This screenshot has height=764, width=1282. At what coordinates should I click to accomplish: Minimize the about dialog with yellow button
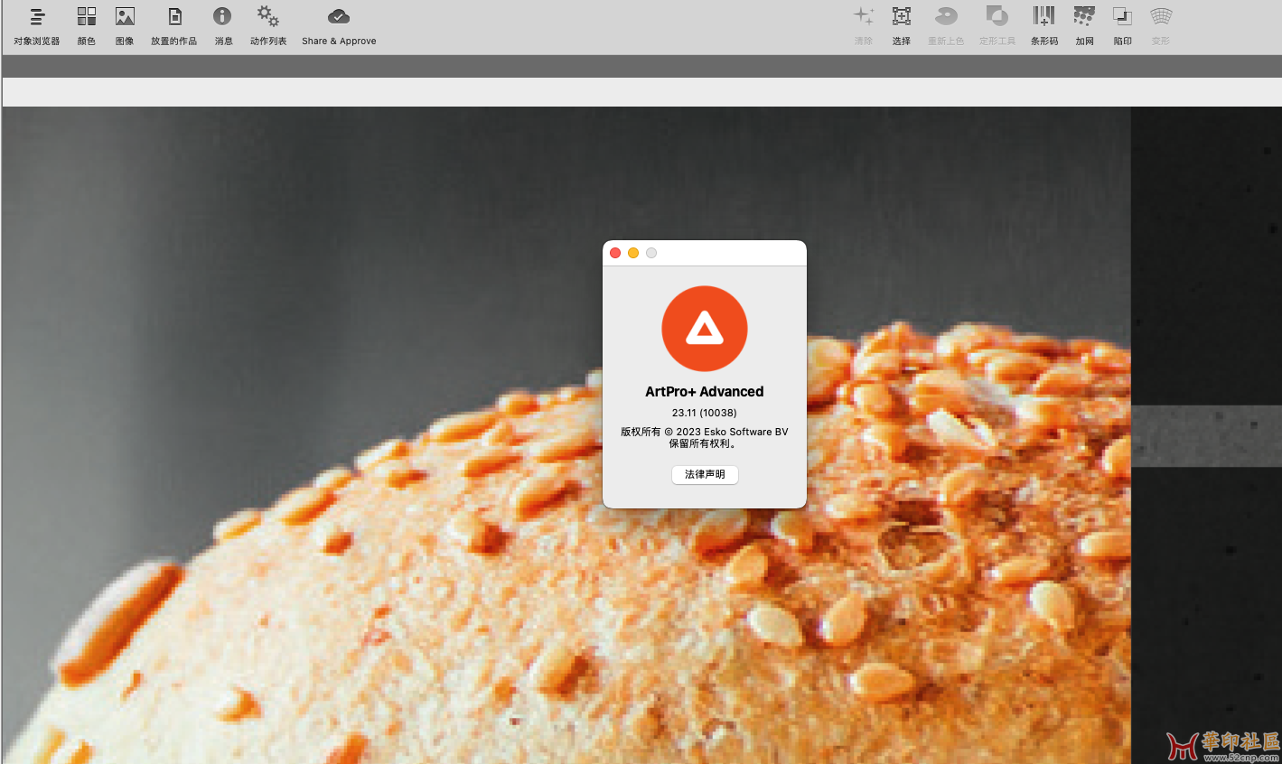[633, 253]
